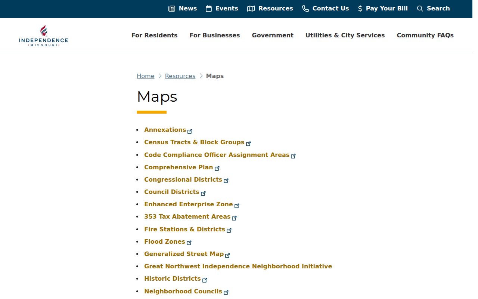Open the Government menu
478x299 pixels.
coord(273,35)
